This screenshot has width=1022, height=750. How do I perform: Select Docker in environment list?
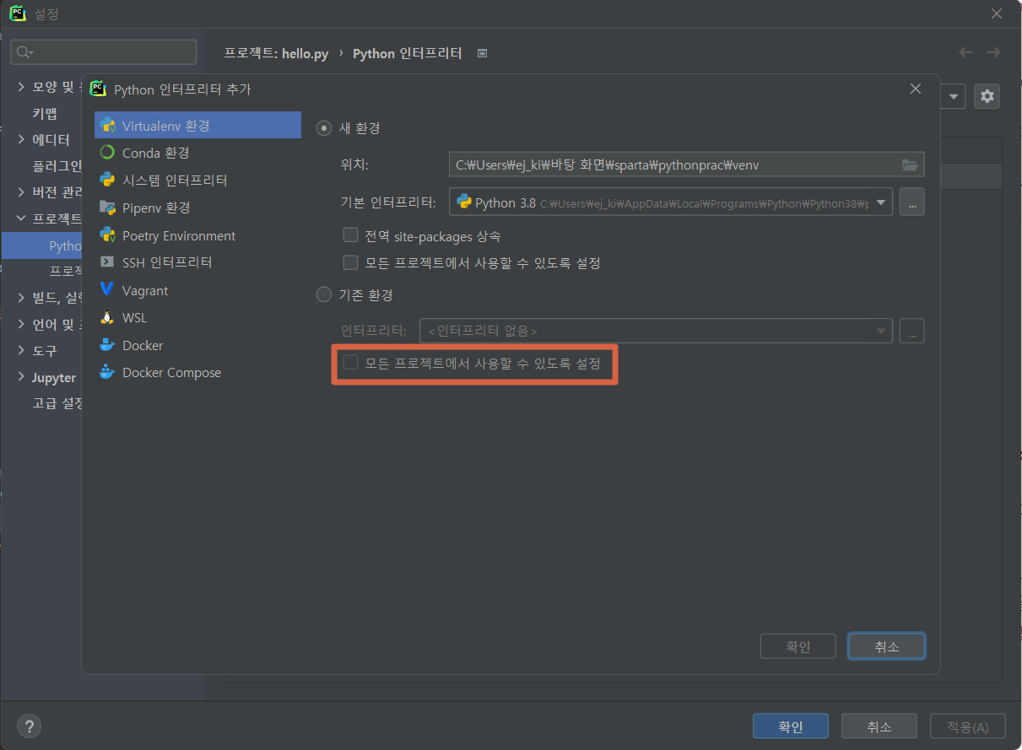pyautogui.click(x=197, y=345)
